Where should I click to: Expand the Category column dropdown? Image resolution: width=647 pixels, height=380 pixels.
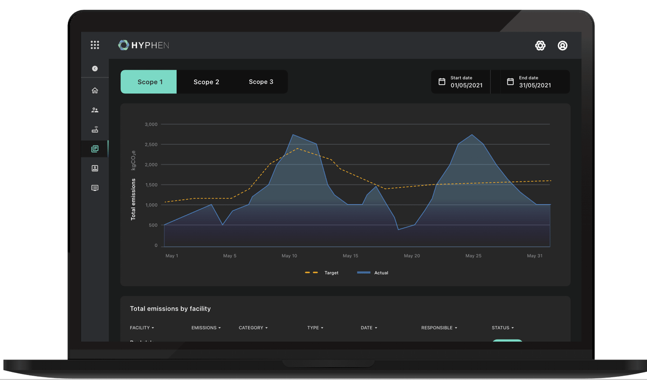[x=253, y=328]
